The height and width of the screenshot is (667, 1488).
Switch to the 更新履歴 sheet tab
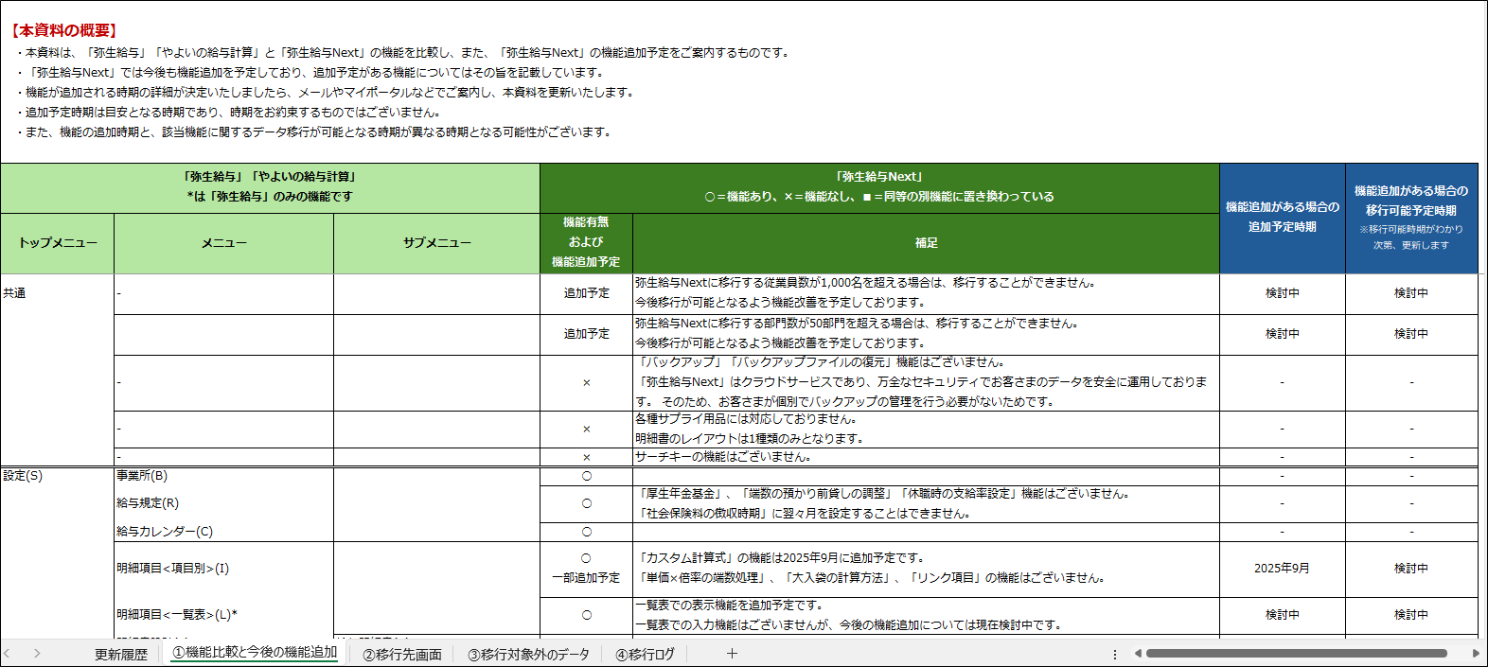click(121, 654)
